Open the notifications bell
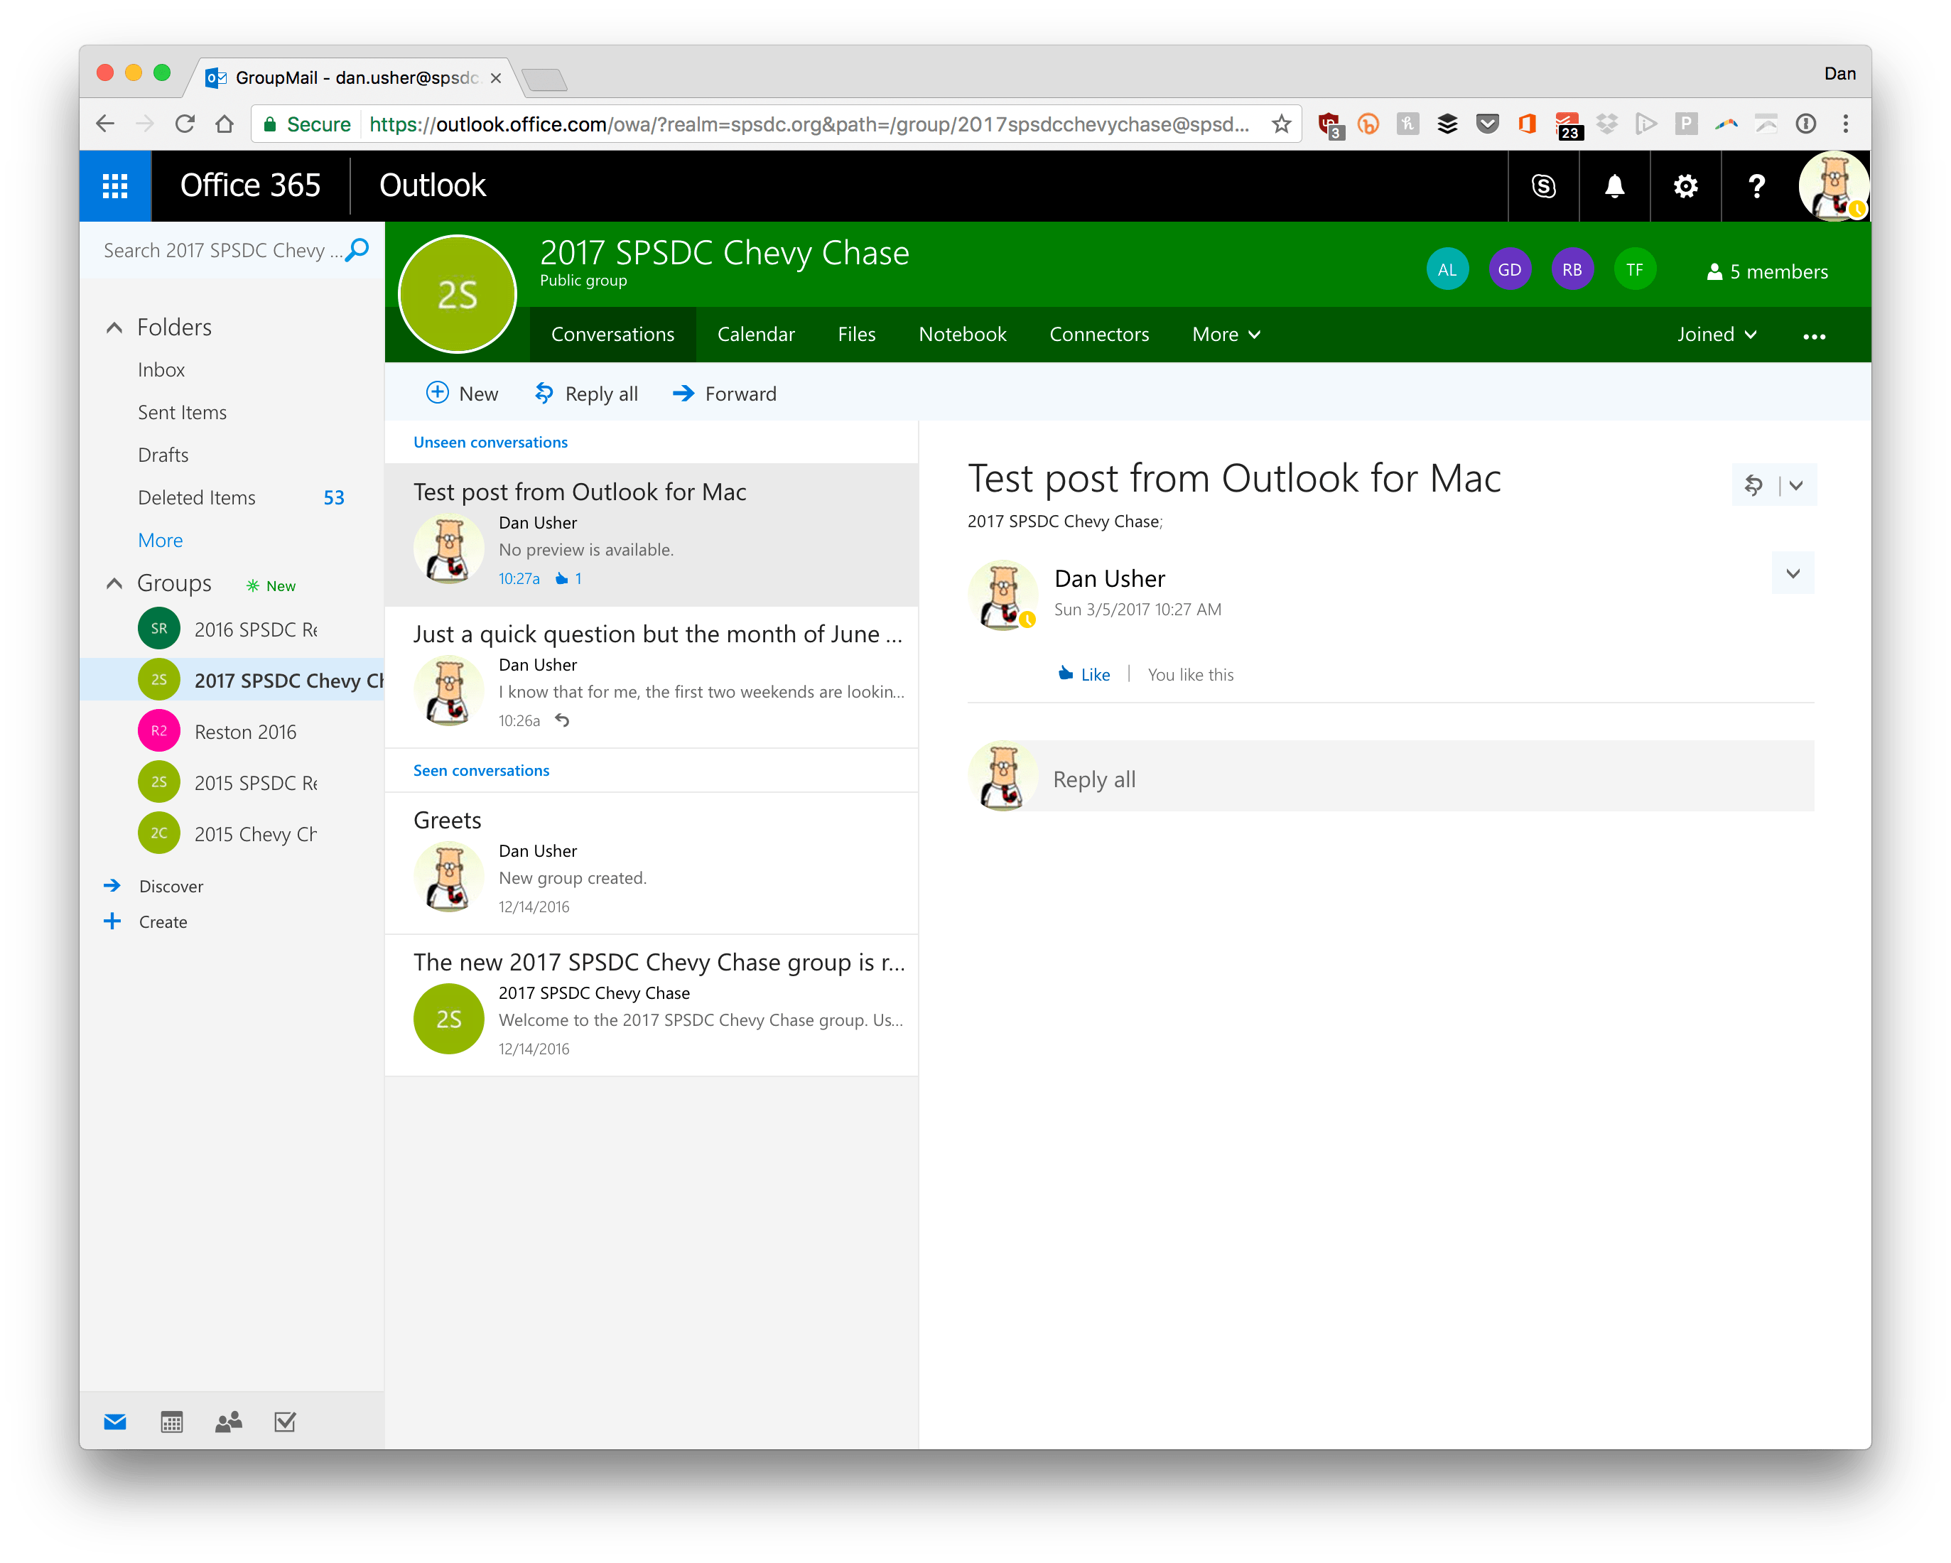Image resolution: width=1951 pixels, height=1563 pixels. [1614, 185]
